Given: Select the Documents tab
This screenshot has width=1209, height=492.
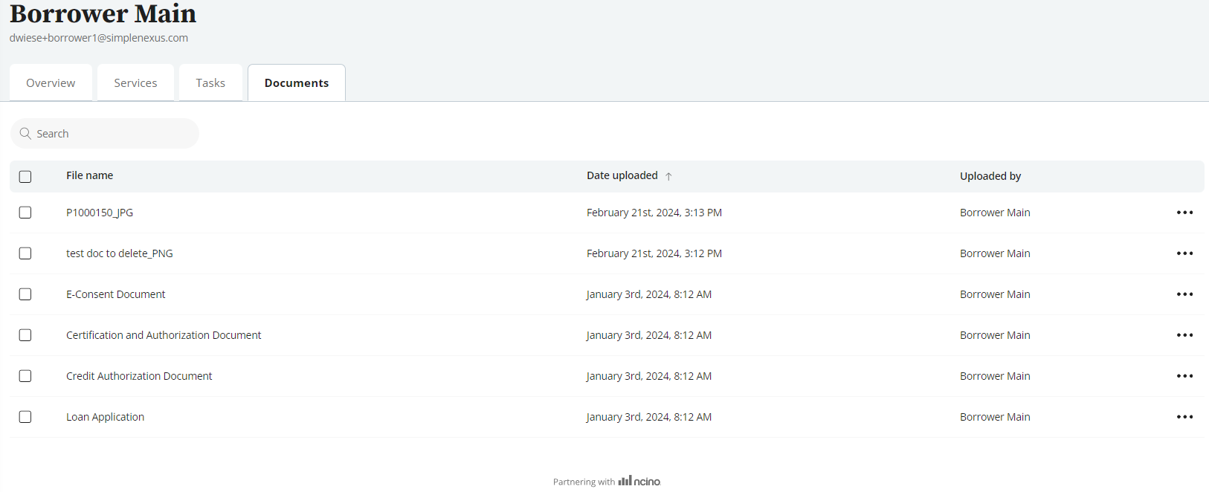Looking at the screenshot, I should click(297, 82).
